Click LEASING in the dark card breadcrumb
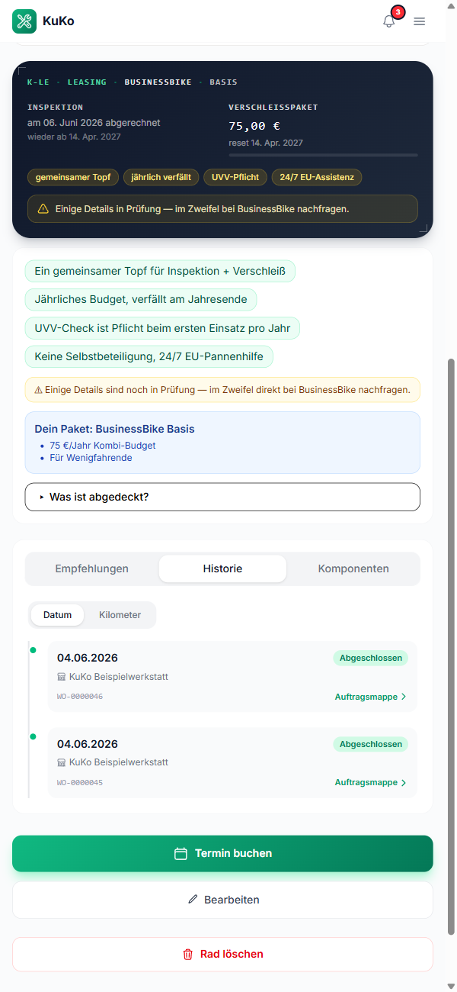This screenshot has width=457, height=992. coord(87,82)
